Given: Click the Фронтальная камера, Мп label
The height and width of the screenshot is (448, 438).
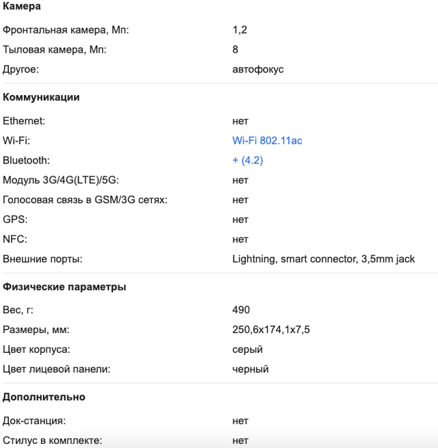Looking at the screenshot, I should (66, 29).
